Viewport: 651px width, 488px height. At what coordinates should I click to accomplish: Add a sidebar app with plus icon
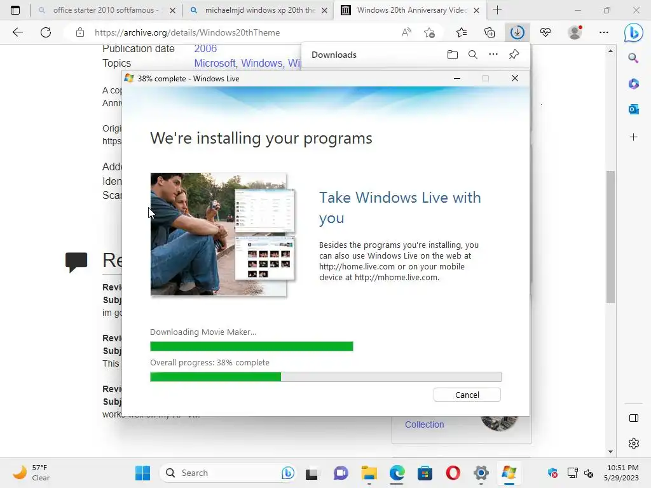(x=634, y=137)
